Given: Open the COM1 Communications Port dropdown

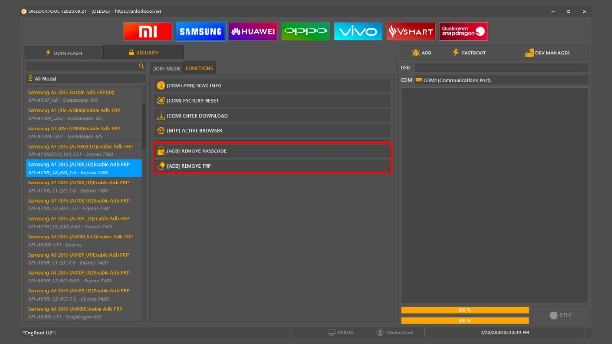Looking at the screenshot, I should [501, 80].
